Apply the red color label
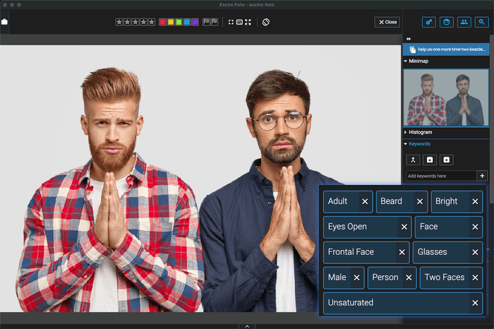The width and height of the screenshot is (494, 329). pos(162,22)
